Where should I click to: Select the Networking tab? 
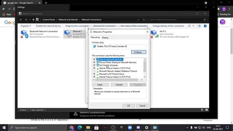(x=95, y=37)
